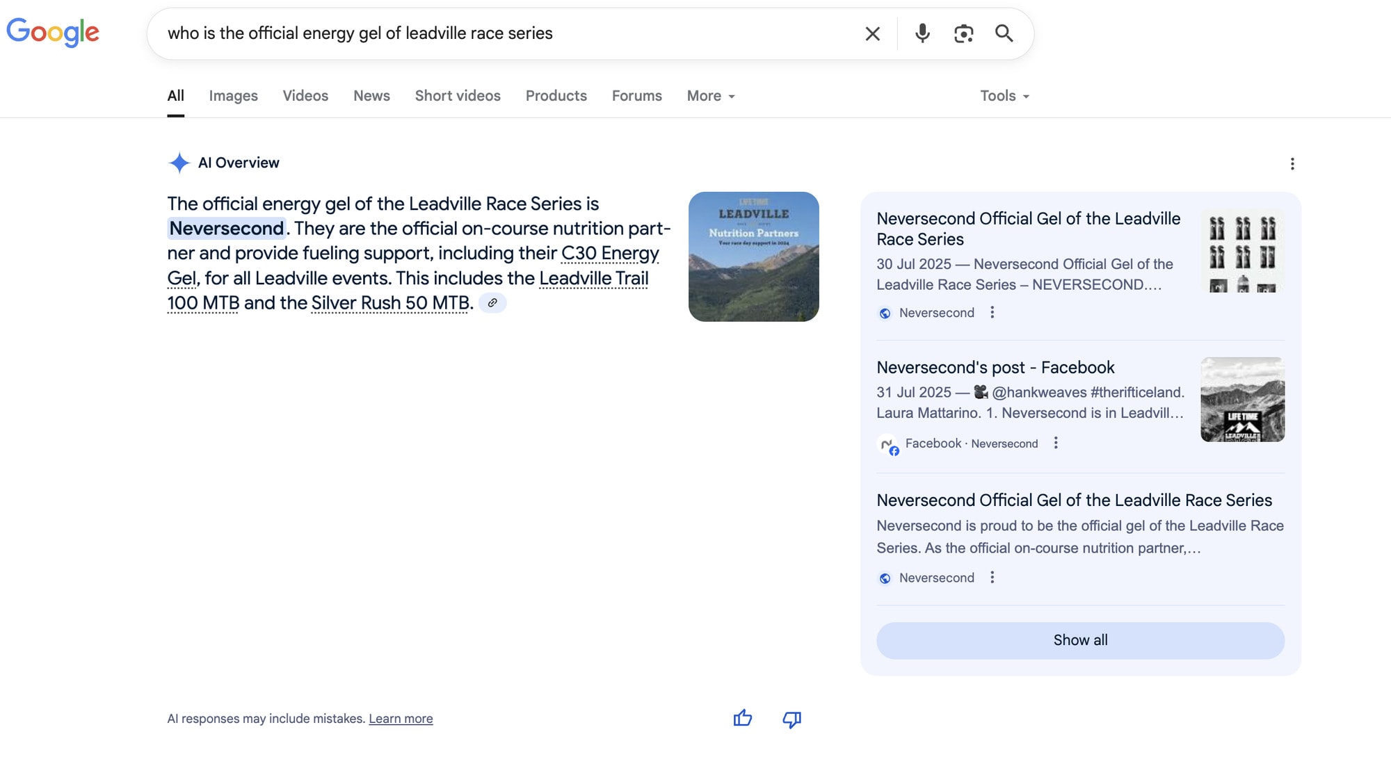The width and height of the screenshot is (1391, 759).
Task: Open the Neversecond Official Gel result without a date
Action: pyautogui.click(x=1074, y=500)
